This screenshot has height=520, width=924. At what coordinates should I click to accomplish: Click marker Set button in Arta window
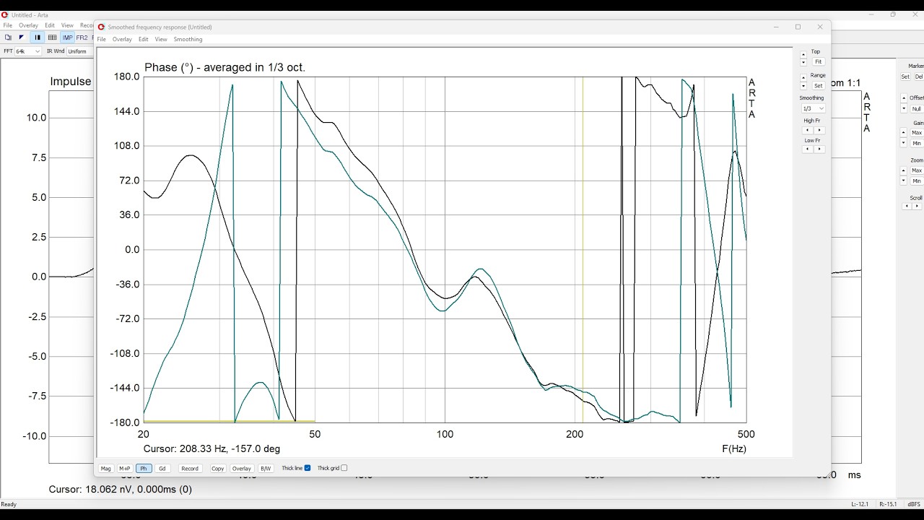(x=905, y=77)
